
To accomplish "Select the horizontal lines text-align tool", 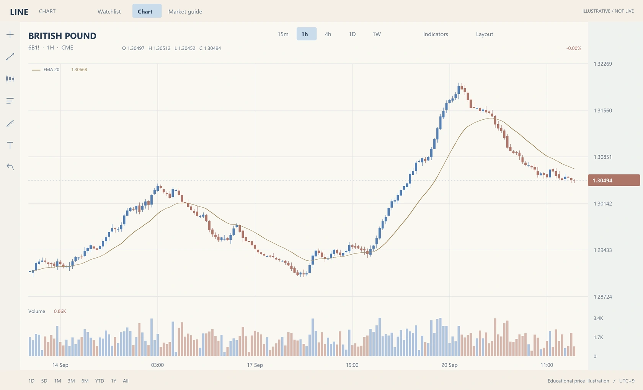I will (10, 101).
